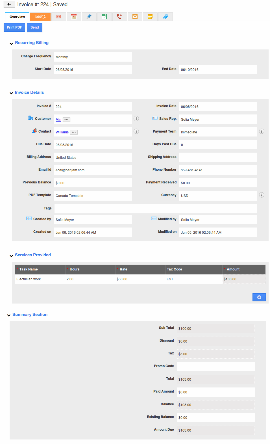Click the Invoice # value '224' field

[x=93, y=107]
